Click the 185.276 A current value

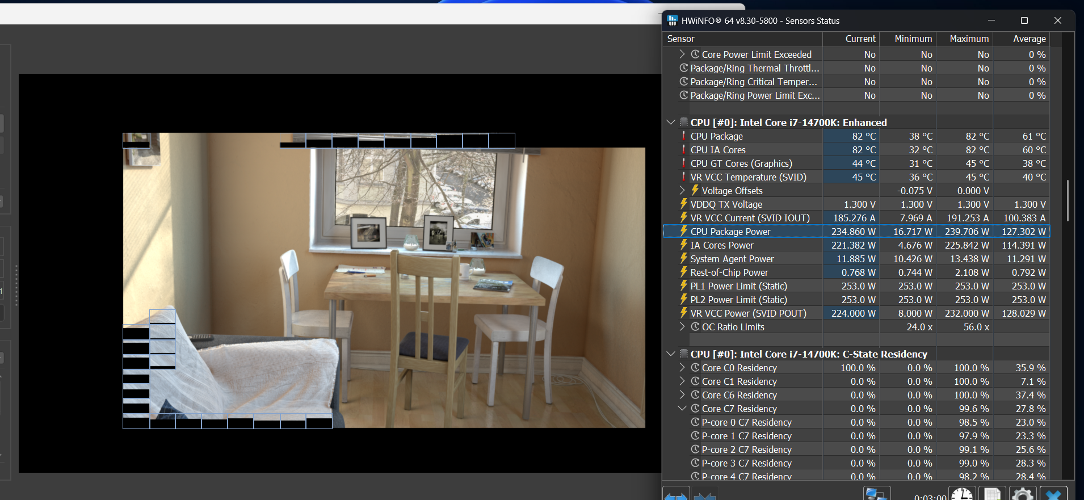pos(854,218)
